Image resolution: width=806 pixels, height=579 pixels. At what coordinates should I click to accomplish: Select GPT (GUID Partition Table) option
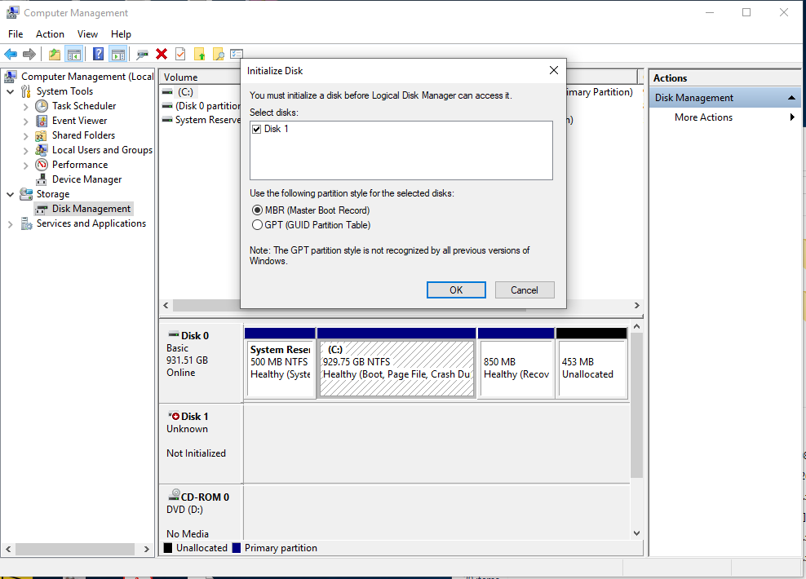[258, 225]
